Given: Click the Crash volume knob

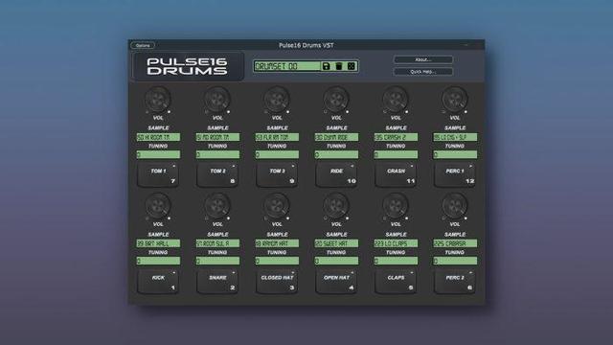Looking at the screenshot, I should [x=396, y=100].
